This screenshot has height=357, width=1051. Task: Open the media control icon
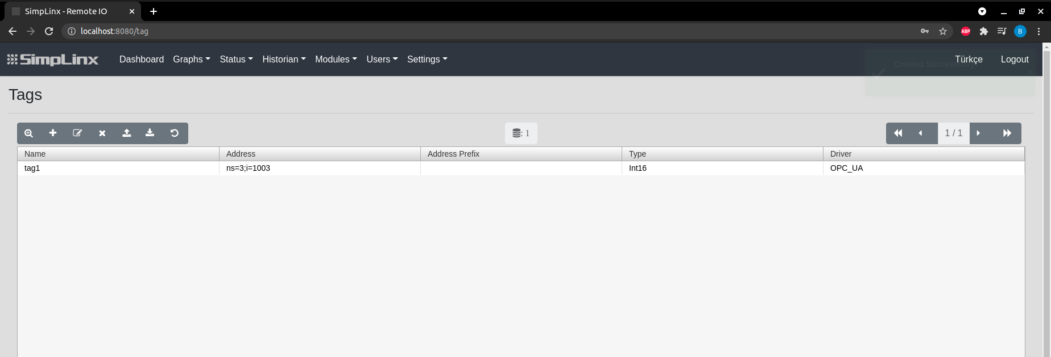click(x=1002, y=31)
